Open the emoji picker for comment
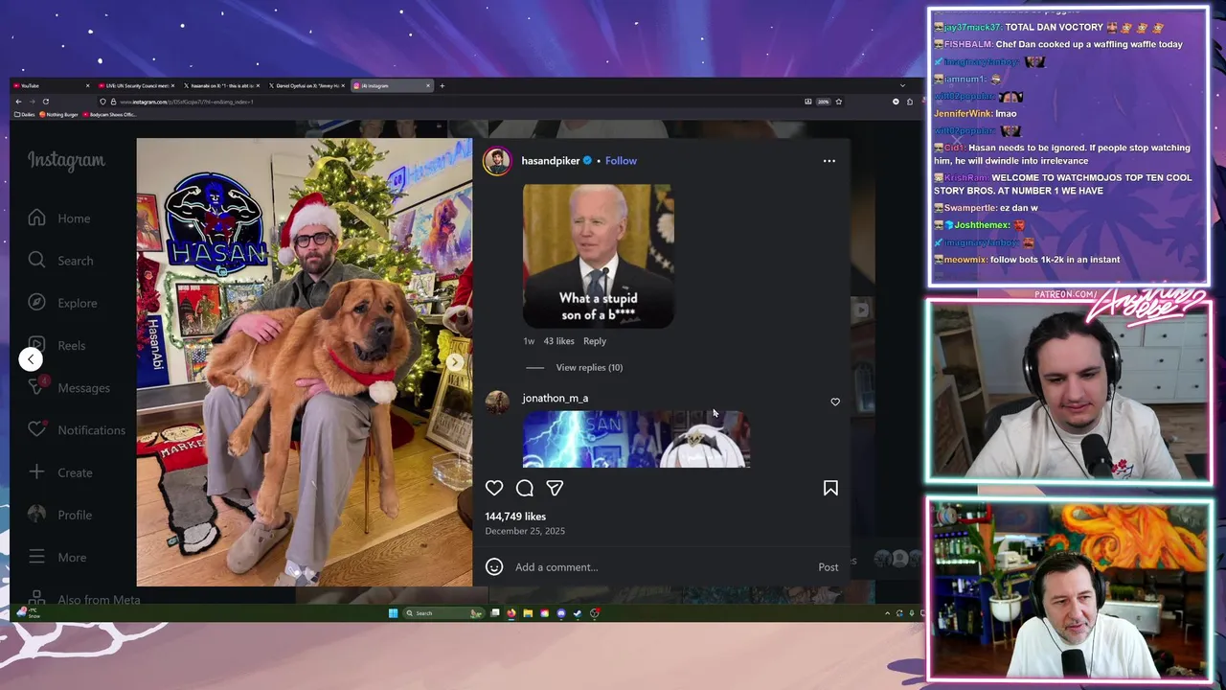 (x=494, y=566)
